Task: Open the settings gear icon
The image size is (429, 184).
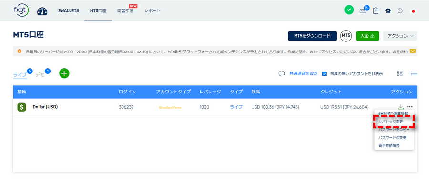Action: pos(388,11)
